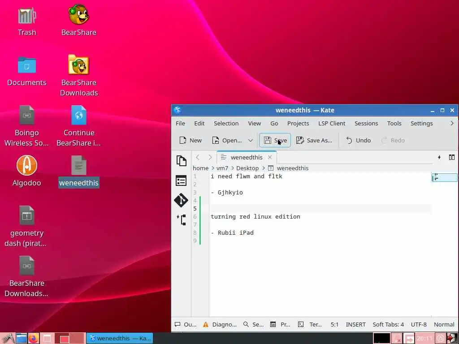The height and width of the screenshot is (344, 459).
Task: Go to next tab arrow
Action: 210,157
